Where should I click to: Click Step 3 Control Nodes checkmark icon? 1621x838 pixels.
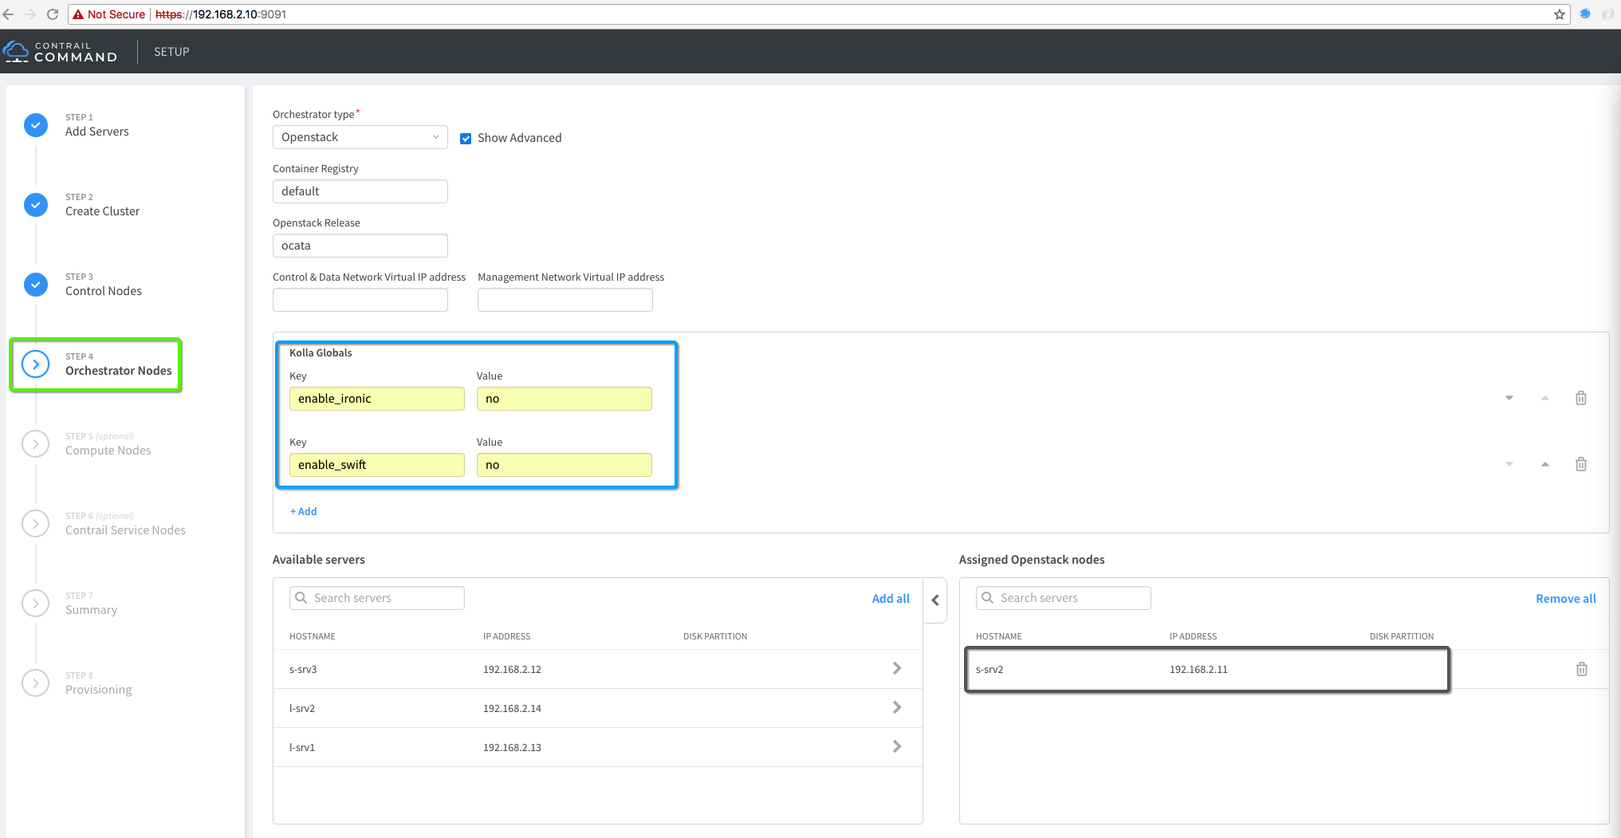(x=36, y=285)
